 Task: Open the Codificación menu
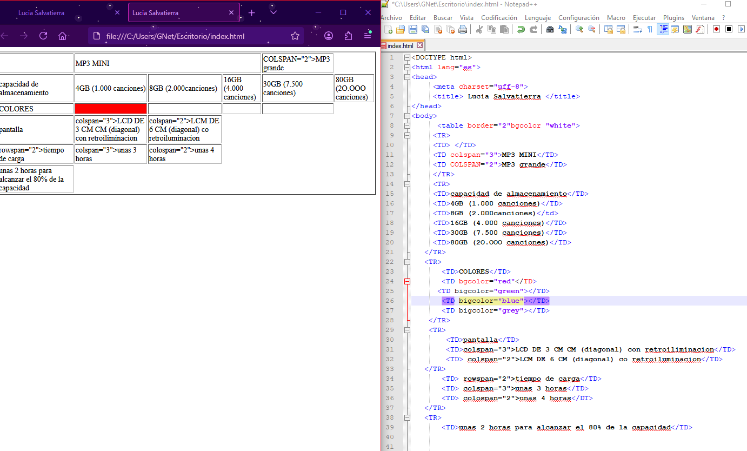pos(499,18)
